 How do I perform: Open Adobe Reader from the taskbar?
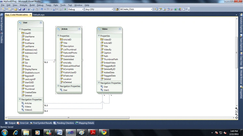(x=93, y=132)
